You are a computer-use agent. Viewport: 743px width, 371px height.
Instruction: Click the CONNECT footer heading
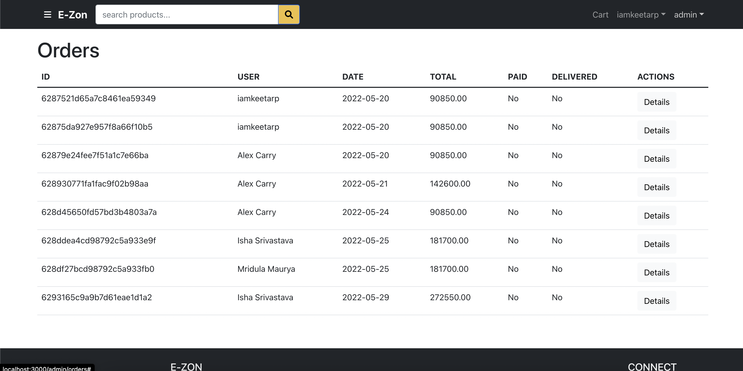(652, 367)
